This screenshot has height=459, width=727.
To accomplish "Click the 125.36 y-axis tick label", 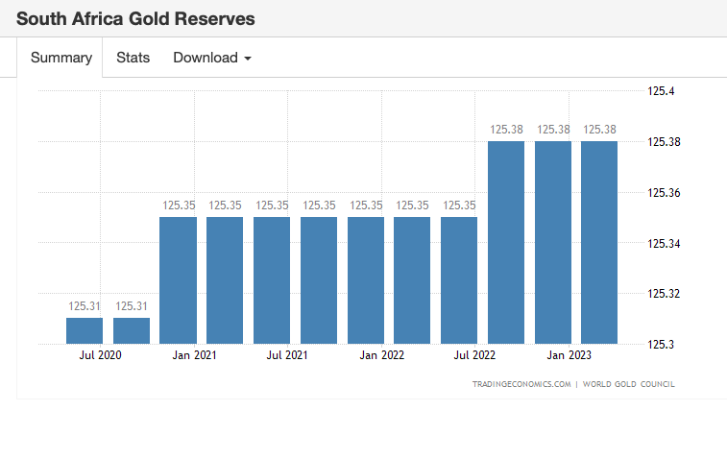I will click(665, 193).
